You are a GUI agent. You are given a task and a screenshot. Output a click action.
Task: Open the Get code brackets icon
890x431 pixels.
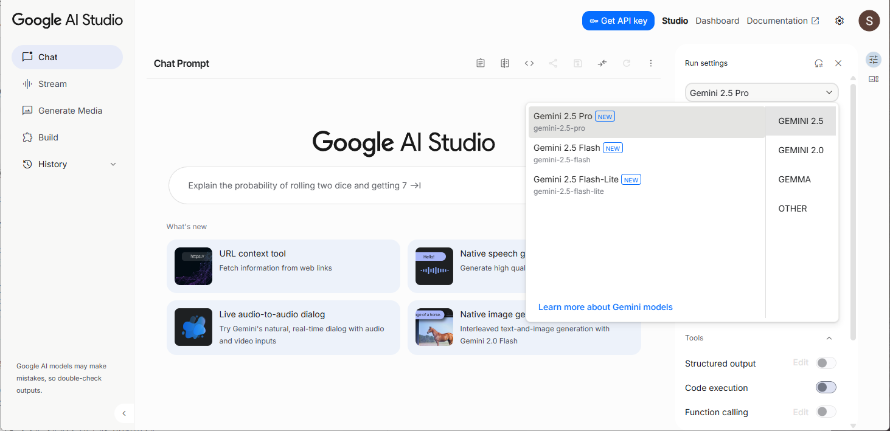click(x=529, y=63)
